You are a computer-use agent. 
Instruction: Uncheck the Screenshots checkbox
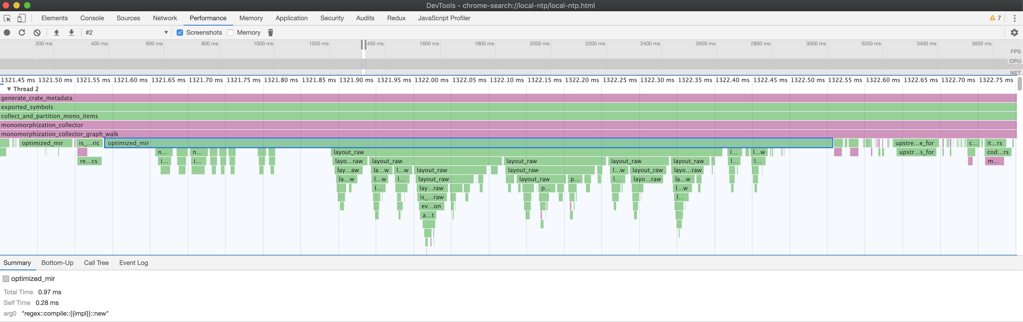click(180, 33)
